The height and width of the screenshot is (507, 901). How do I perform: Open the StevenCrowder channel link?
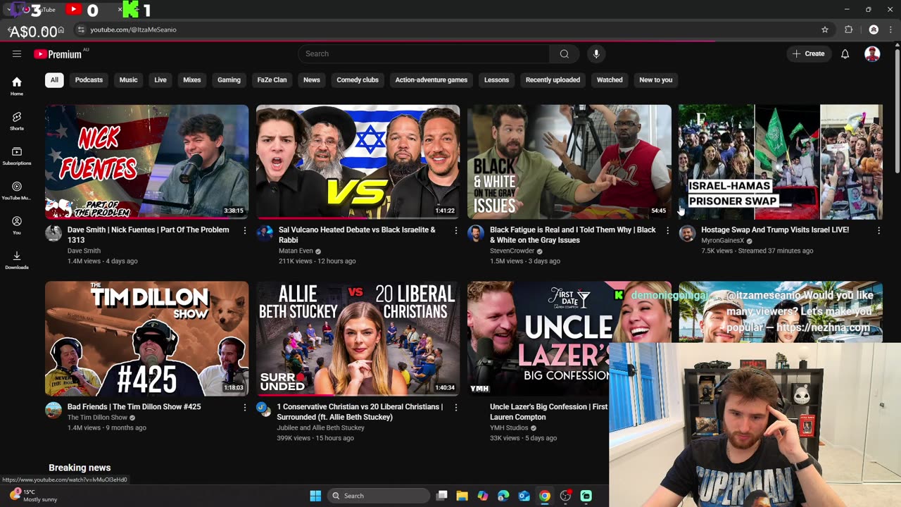(x=512, y=251)
